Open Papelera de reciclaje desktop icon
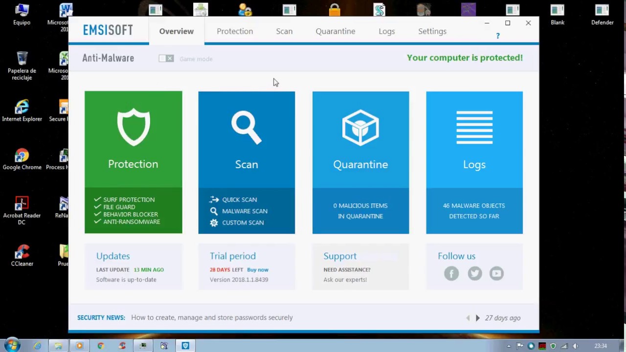The height and width of the screenshot is (352, 626). pyautogui.click(x=22, y=66)
